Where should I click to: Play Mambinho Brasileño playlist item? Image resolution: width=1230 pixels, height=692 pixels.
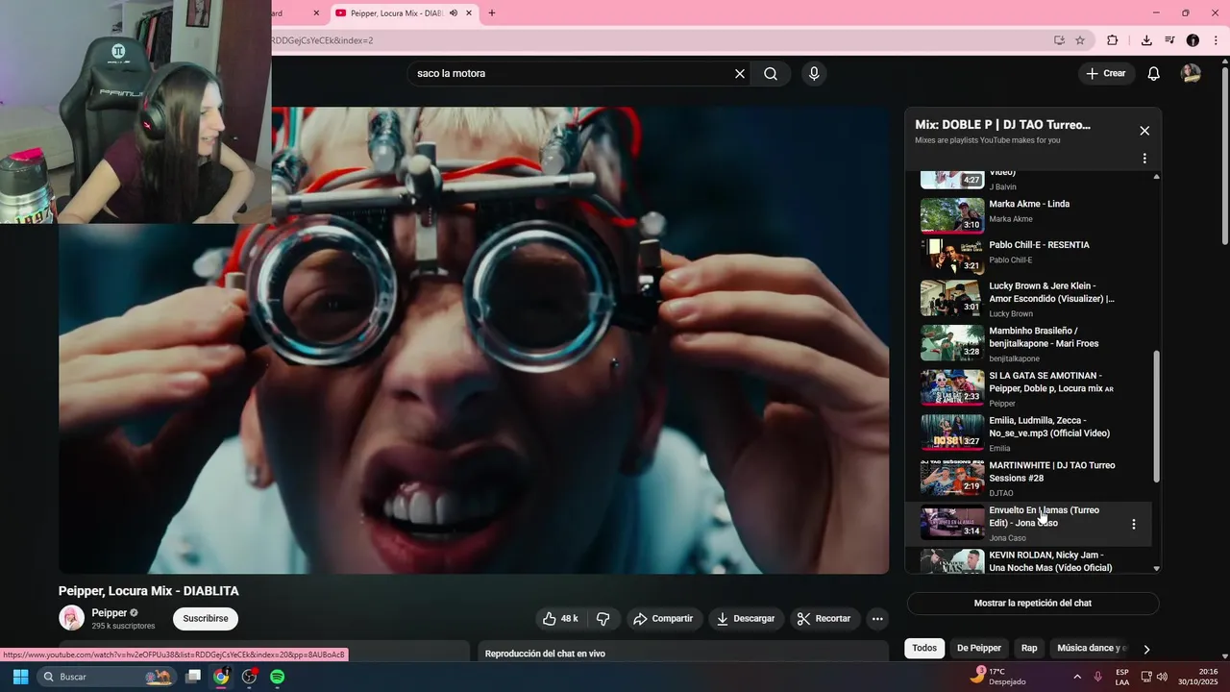click(x=1028, y=343)
